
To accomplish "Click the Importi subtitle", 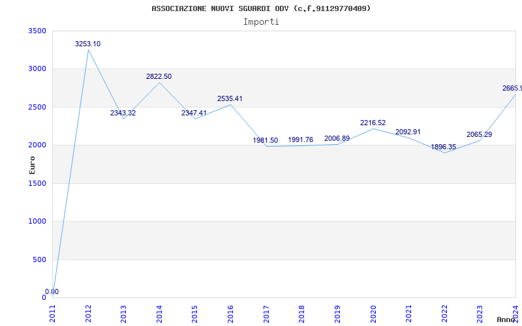I will click(261, 22).
